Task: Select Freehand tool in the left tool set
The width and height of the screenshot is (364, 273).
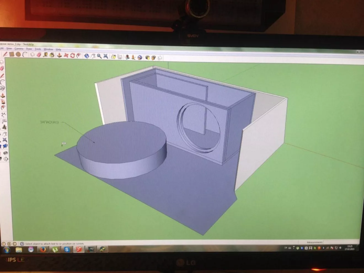Action: (x=3, y=88)
